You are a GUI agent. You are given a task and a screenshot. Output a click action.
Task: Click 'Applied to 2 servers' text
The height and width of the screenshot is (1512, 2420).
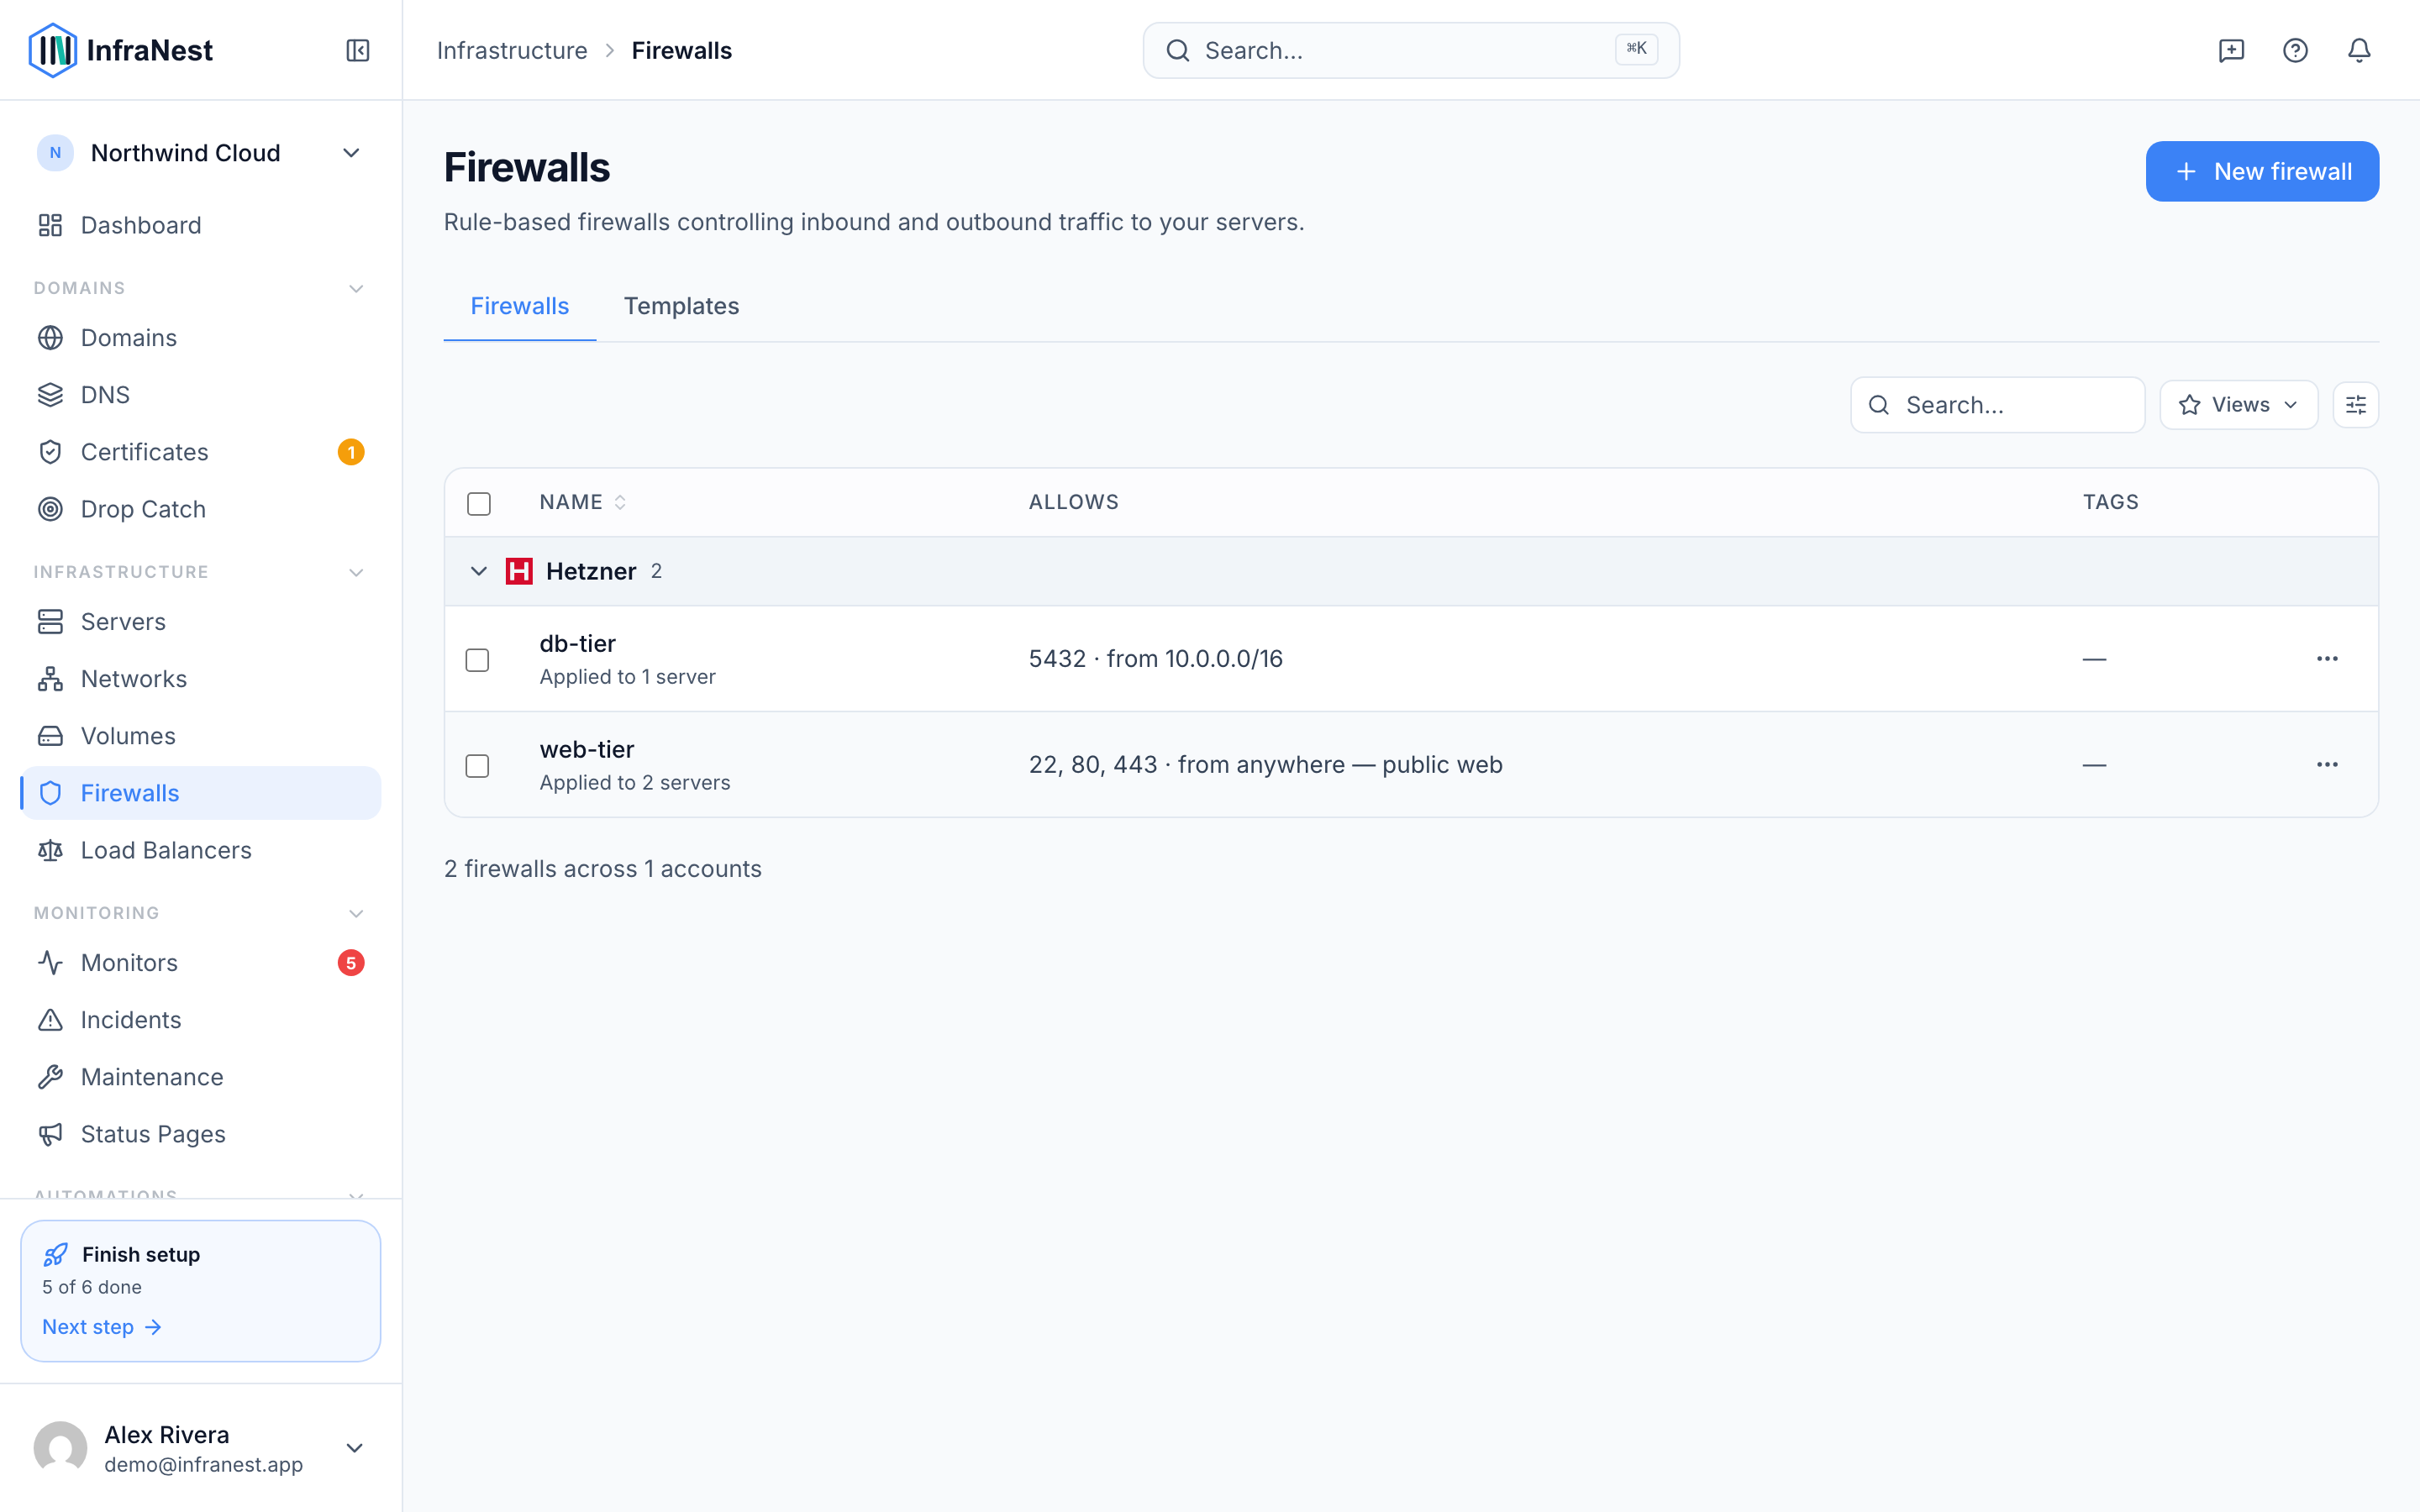[635, 783]
